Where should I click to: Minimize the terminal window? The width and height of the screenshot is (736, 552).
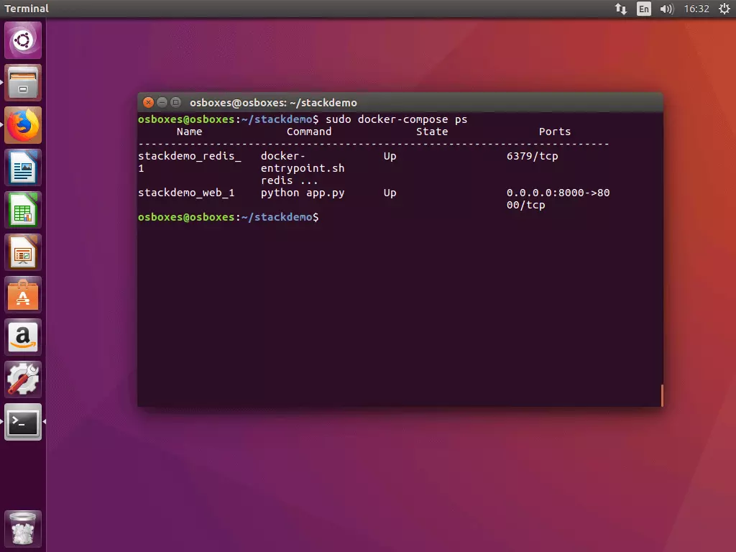[162, 102]
